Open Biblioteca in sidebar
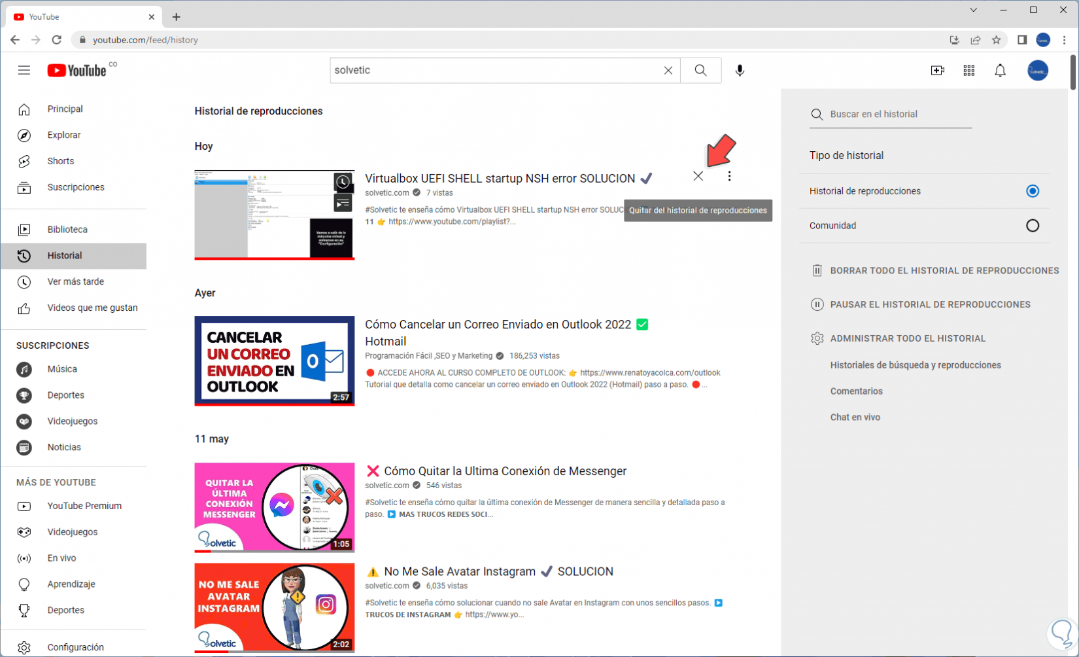Screen dimensions: 1079x657 (73, 230)
